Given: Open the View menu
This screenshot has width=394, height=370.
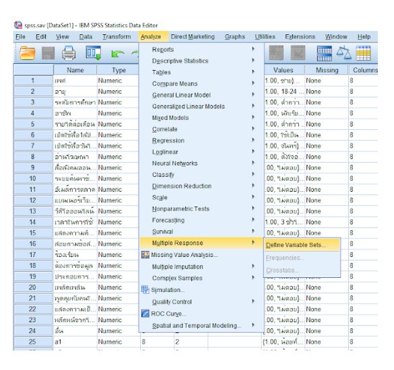Looking at the screenshot, I should pos(63,36).
